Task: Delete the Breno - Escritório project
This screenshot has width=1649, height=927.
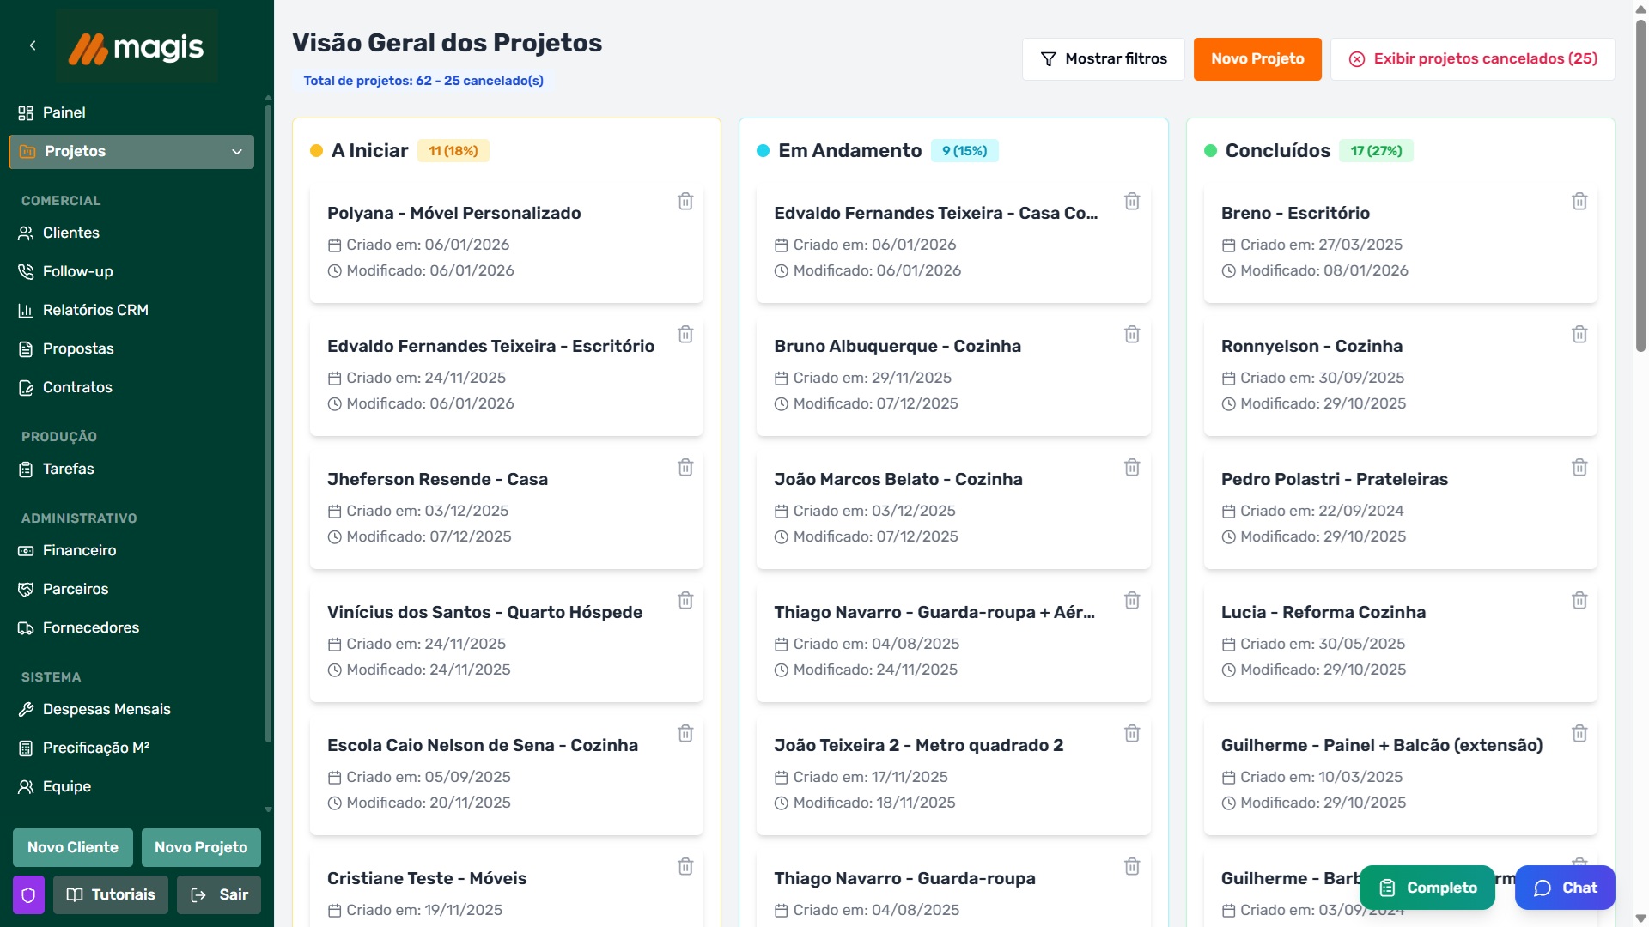Action: [1579, 201]
